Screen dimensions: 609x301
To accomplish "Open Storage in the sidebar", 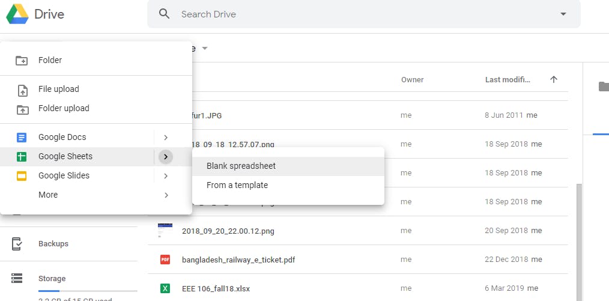I will tap(52, 279).
